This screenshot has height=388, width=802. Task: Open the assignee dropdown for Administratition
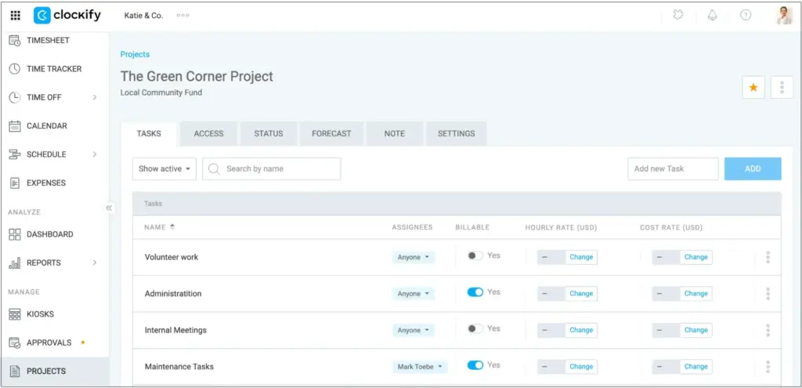414,294
